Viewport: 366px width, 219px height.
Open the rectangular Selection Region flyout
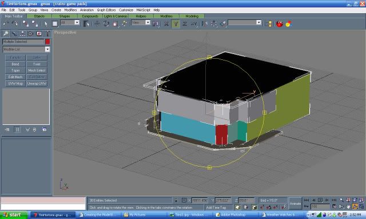pos(55,23)
